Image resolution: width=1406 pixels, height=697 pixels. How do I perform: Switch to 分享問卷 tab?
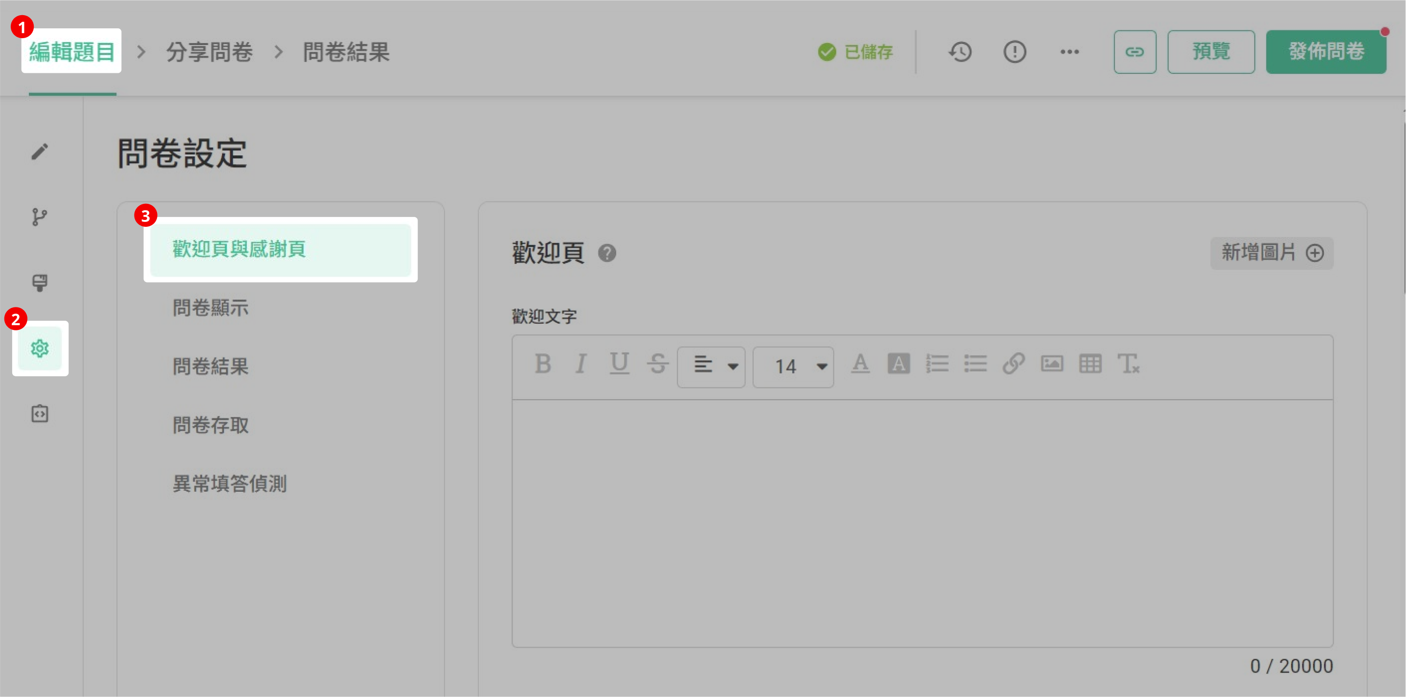click(x=210, y=52)
